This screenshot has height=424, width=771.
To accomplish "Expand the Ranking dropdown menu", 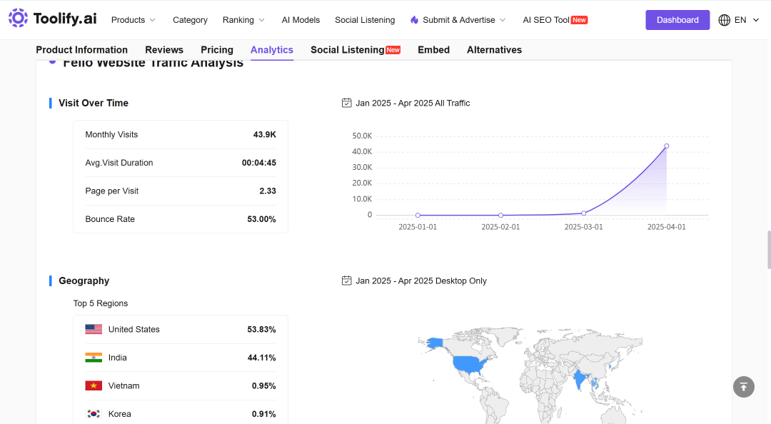I will [x=243, y=20].
